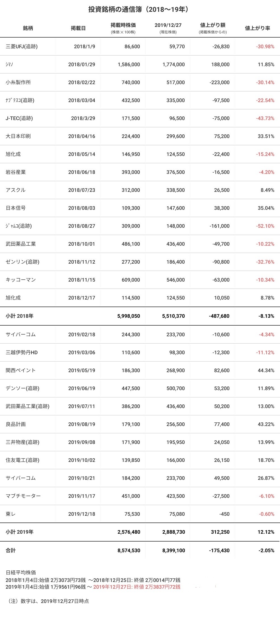
Task: Click the J-TEC(追跡) row label
Action: [19, 118]
